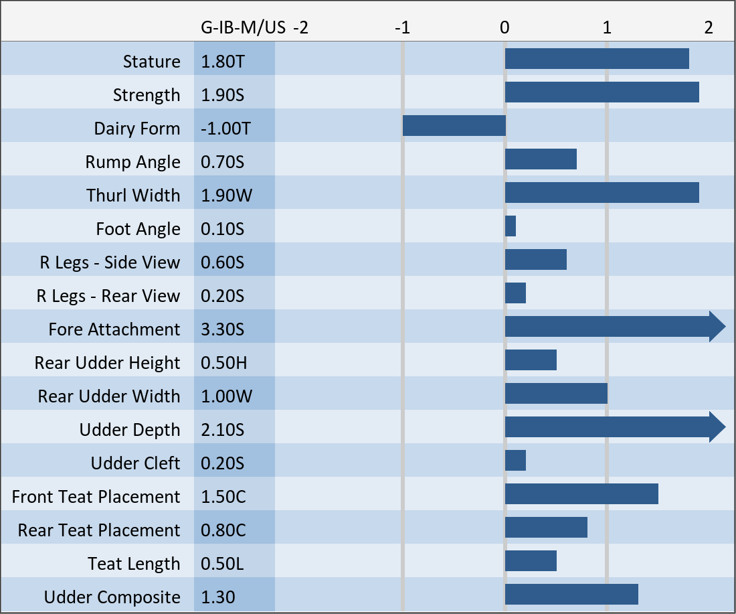Click the Udder Depth arrow bar tip
Screen dimensions: 736x614
tap(717, 427)
